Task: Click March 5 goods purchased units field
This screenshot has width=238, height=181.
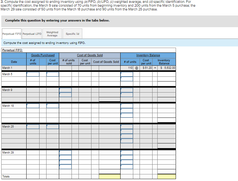Action: 33,74
